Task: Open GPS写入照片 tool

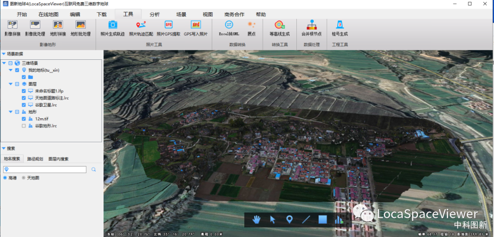Action: tap(196, 28)
